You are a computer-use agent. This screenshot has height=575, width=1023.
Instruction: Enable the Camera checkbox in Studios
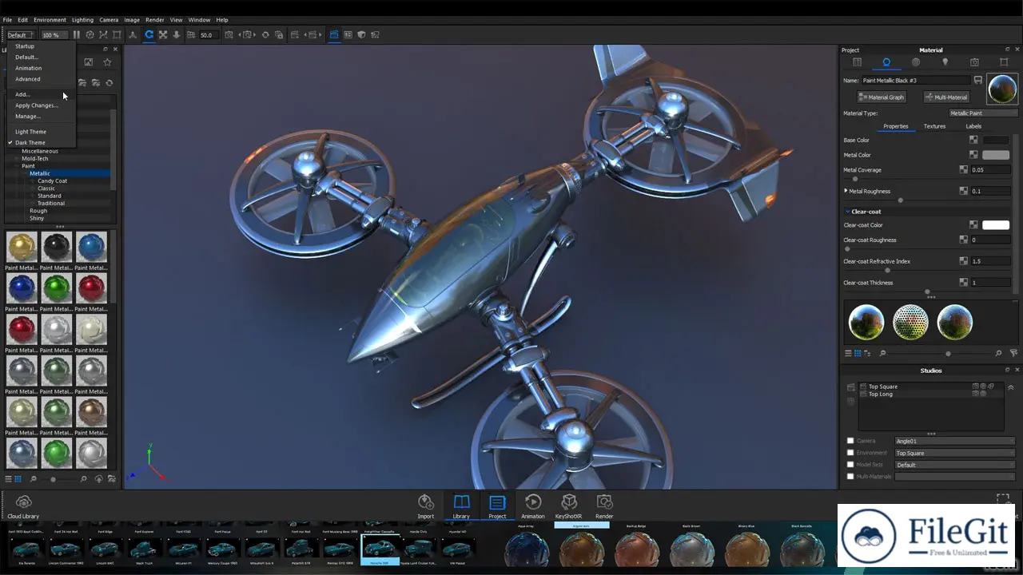click(x=850, y=441)
